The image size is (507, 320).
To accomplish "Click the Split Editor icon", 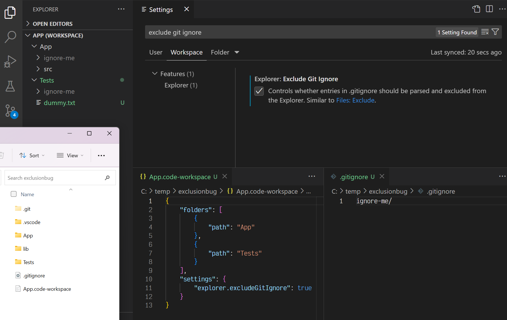I will pyautogui.click(x=489, y=9).
